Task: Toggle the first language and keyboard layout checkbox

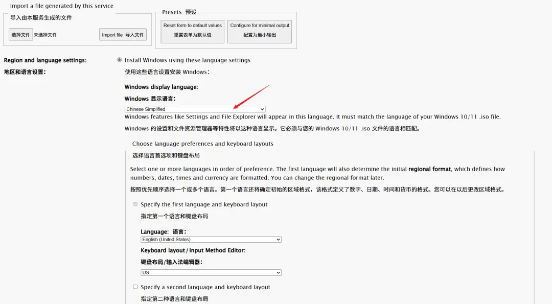Action: point(135,204)
